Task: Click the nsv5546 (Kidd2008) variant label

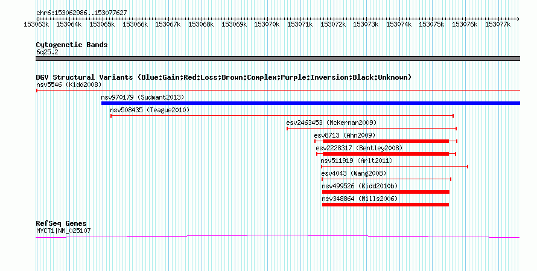Action: point(69,84)
